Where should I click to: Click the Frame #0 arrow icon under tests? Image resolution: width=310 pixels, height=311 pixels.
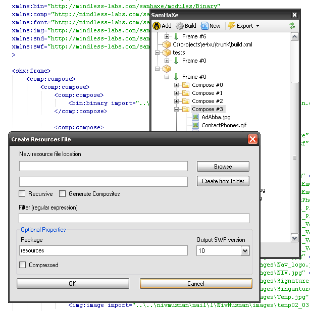tap(176, 61)
